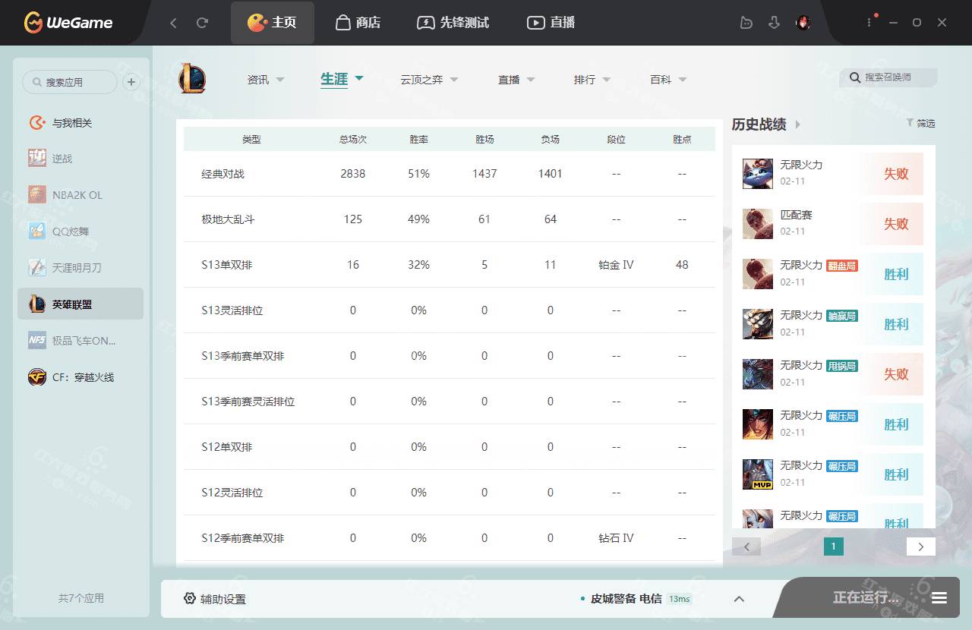Refresh the page with reload icon

pyautogui.click(x=202, y=23)
